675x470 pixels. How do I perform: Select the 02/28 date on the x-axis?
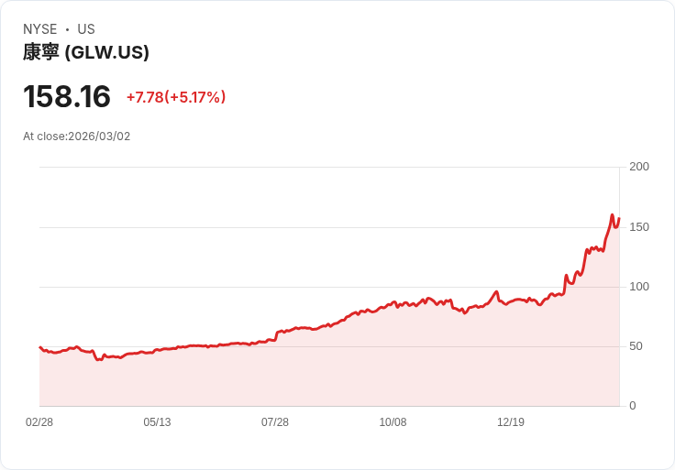(39, 422)
